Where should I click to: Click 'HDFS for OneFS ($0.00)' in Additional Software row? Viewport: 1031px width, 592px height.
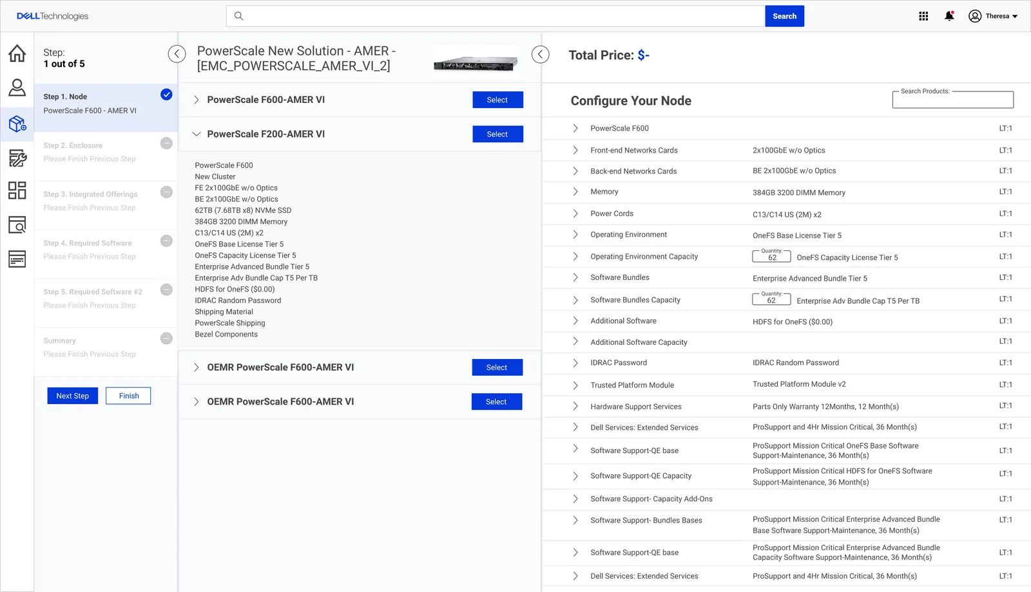coord(793,322)
